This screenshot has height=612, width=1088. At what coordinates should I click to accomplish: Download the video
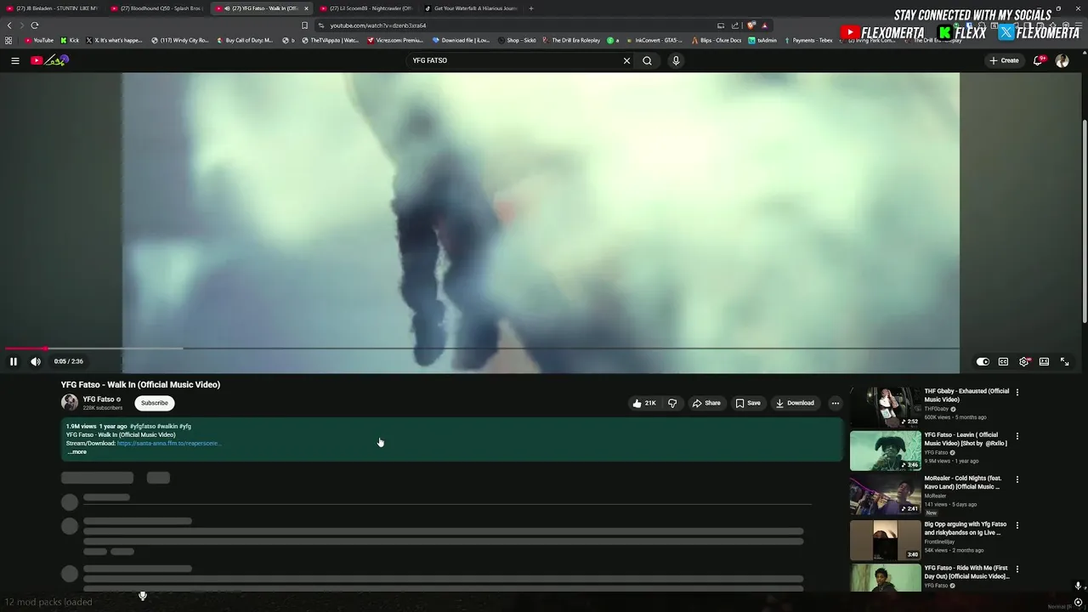[795, 403]
